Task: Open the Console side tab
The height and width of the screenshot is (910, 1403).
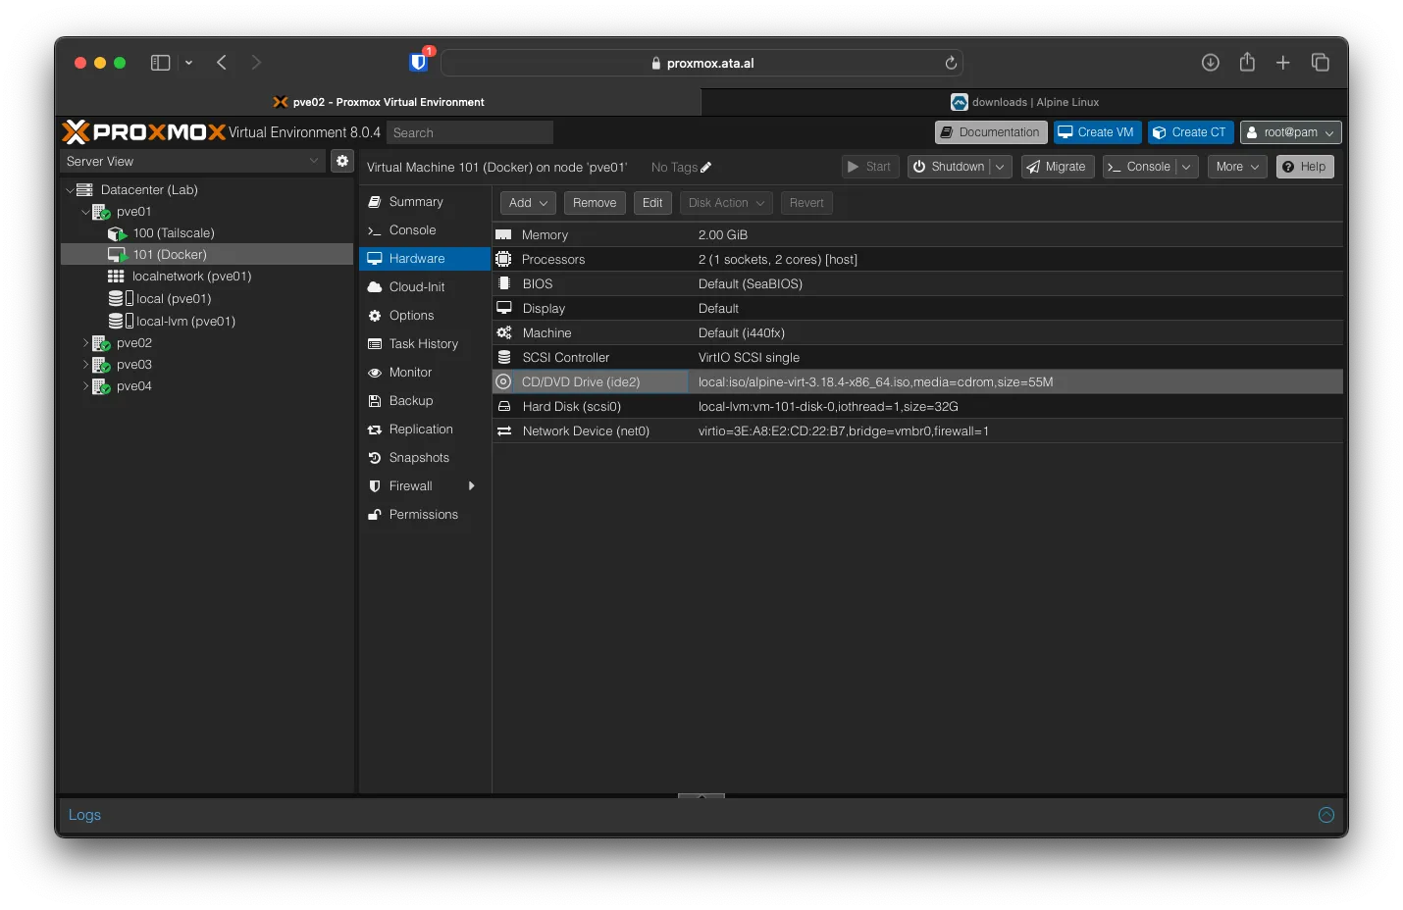Action: (425, 230)
